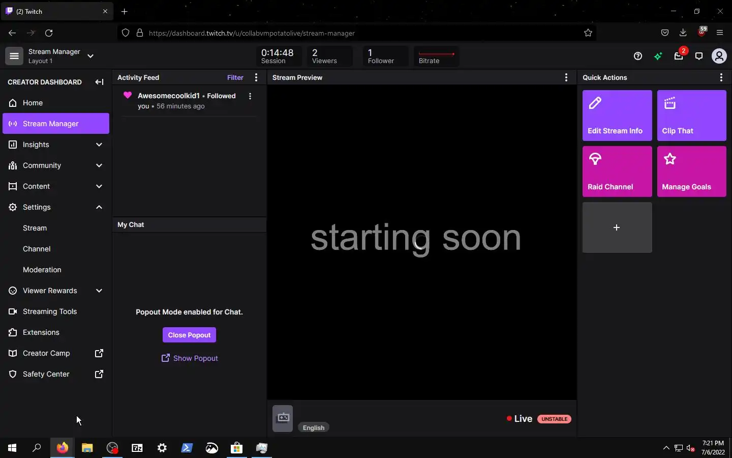Click the muted volume tray icon
Screen dimensions: 732x458
click(691, 448)
